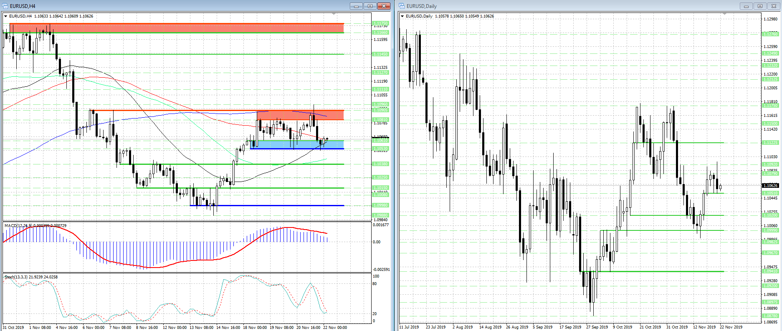
Task: Click the EURUSD,Daily window title icon
Action: click(x=402, y=6)
